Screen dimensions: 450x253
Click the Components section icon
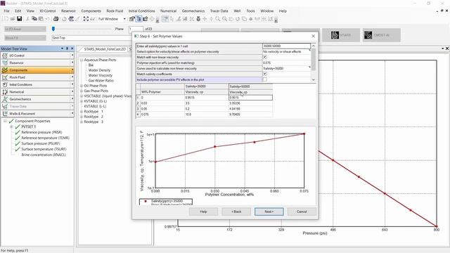[x=5, y=70]
